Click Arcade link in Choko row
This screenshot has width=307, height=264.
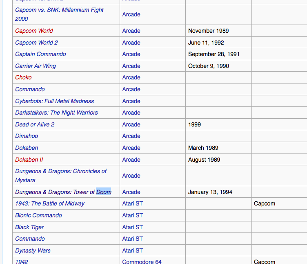click(131, 77)
